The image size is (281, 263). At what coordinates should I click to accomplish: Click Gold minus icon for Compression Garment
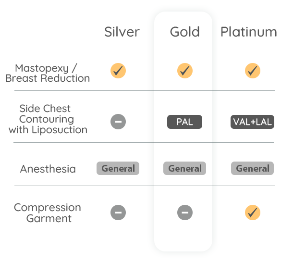pos(185,213)
